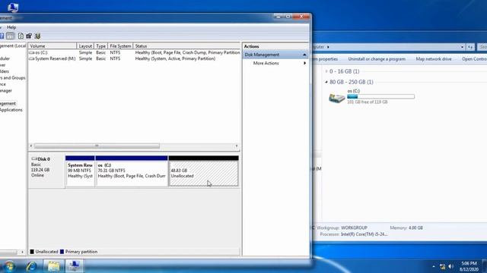Select the System Reserved (M:) volume row
Screen dimensions: 487x273
134,58
